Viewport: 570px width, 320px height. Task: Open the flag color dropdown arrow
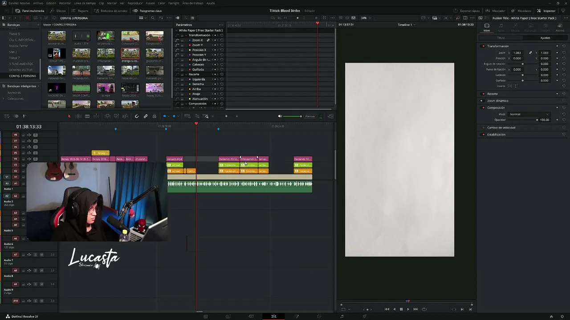[x=168, y=116]
